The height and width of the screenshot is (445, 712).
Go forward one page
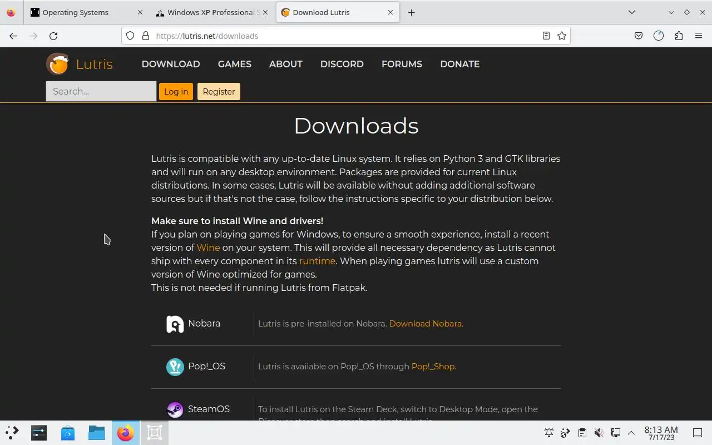pyautogui.click(x=33, y=36)
